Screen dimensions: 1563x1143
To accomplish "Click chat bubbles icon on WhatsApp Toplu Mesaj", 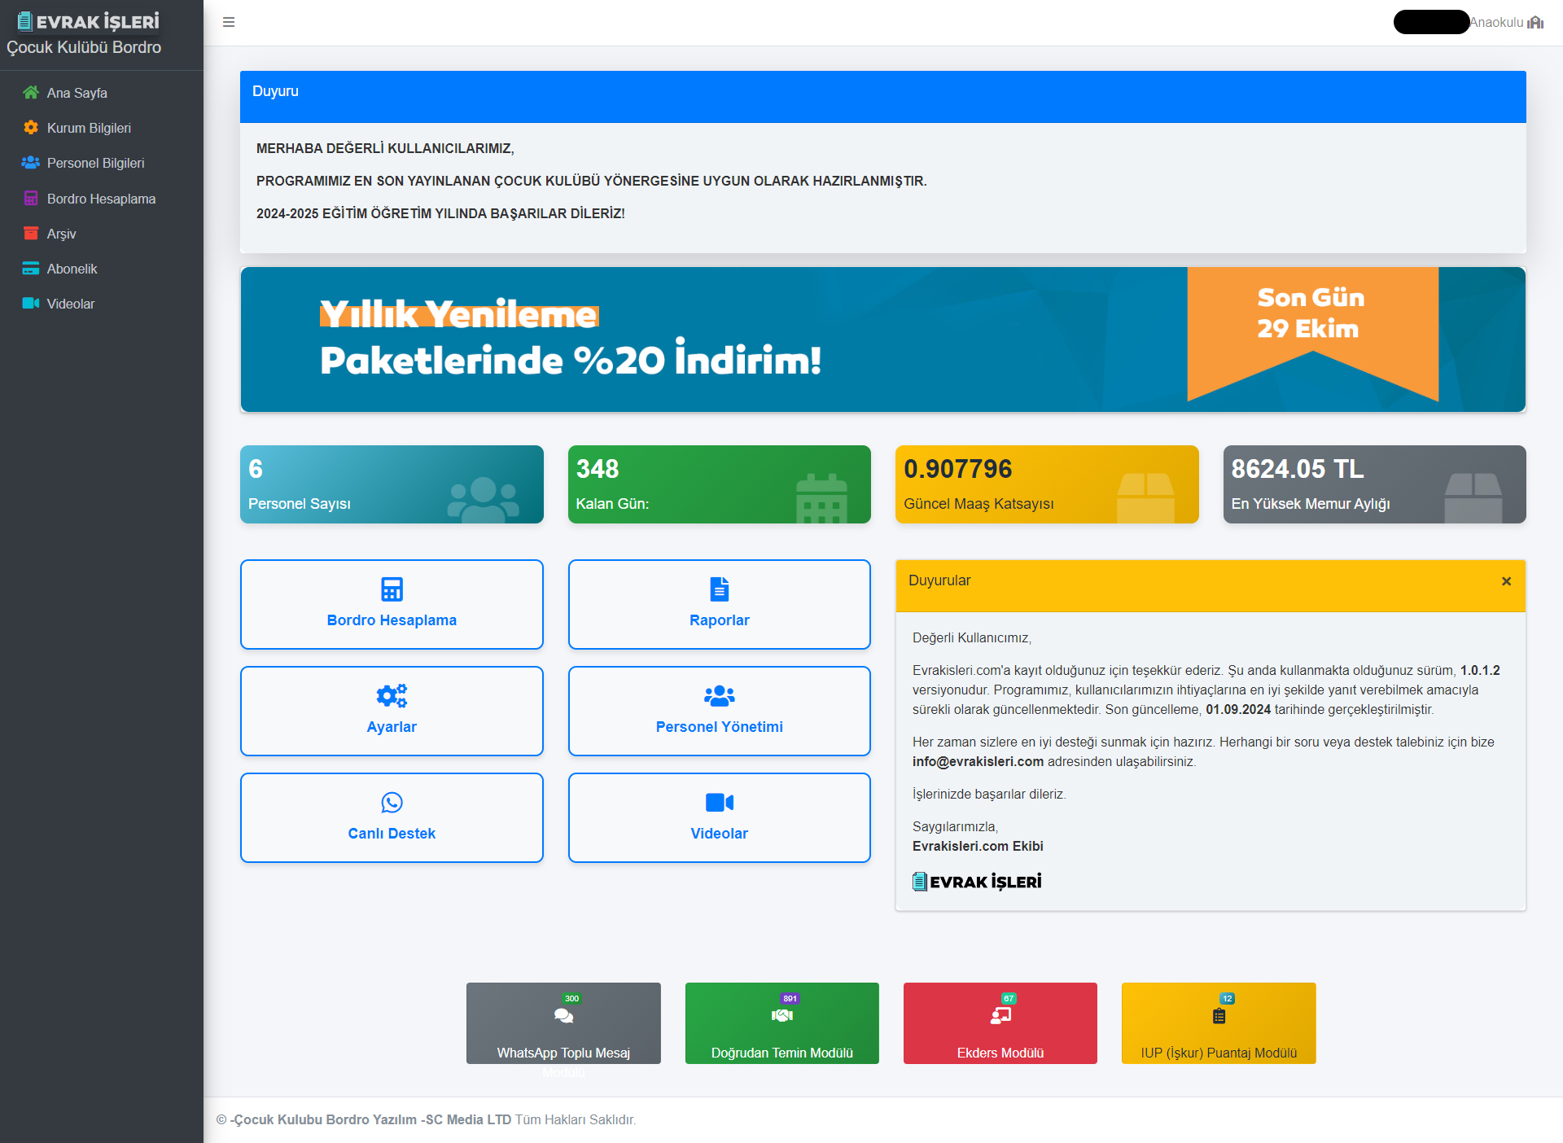I will tap(563, 1016).
